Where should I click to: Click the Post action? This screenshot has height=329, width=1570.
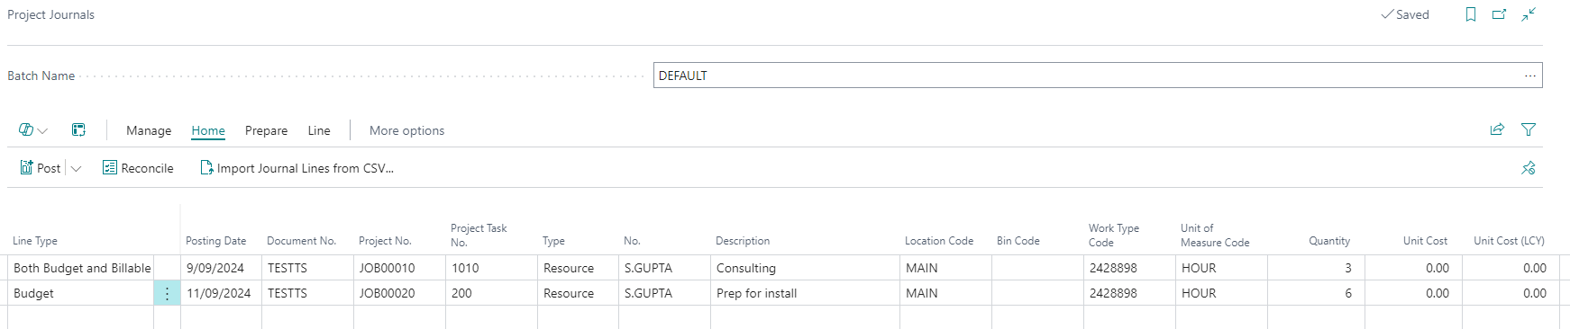click(x=41, y=168)
